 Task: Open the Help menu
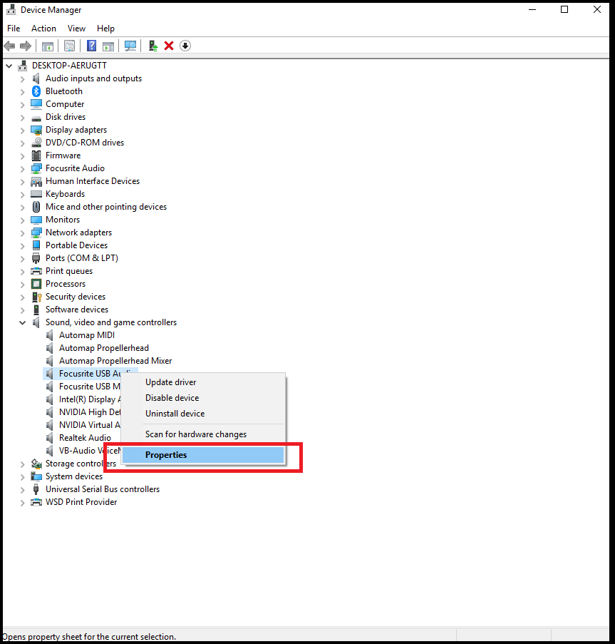[x=105, y=29]
